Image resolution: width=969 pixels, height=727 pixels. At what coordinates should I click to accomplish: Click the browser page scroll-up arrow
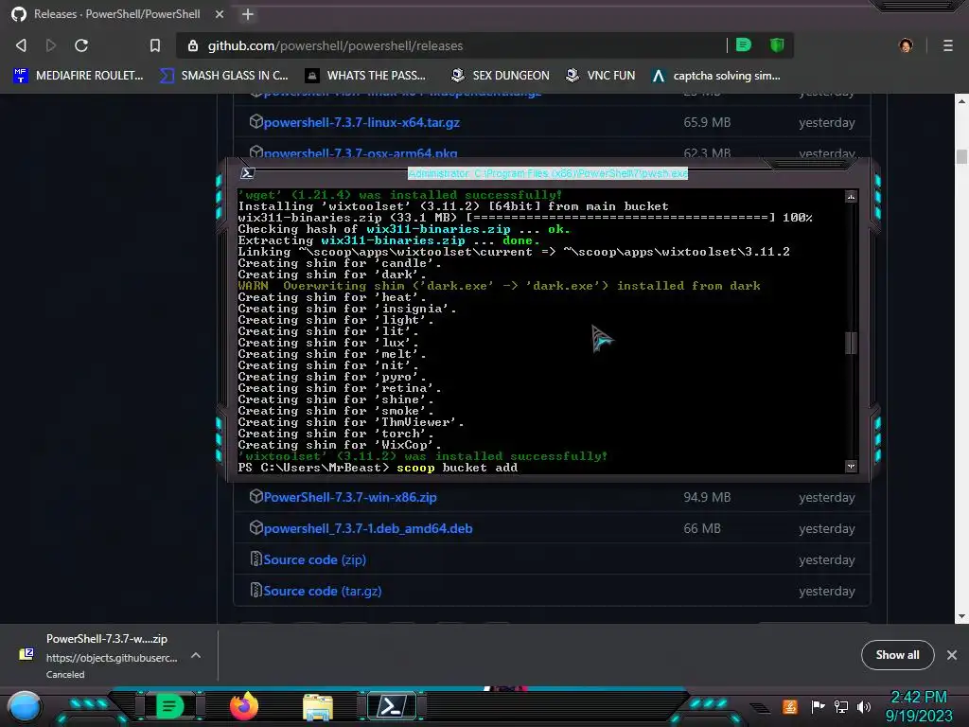pos(961,100)
